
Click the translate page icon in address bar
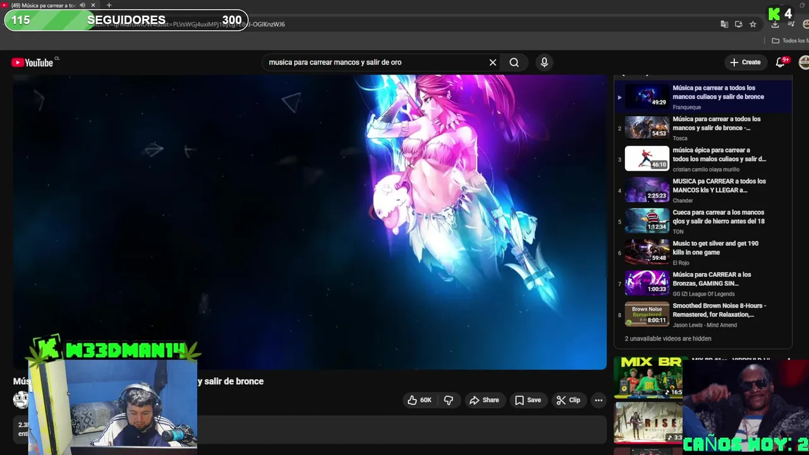(724, 24)
